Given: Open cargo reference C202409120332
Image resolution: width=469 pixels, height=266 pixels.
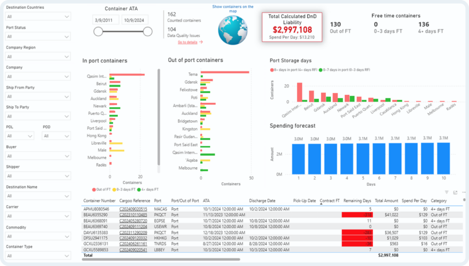Looking at the screenshot, I should (133, 238).
